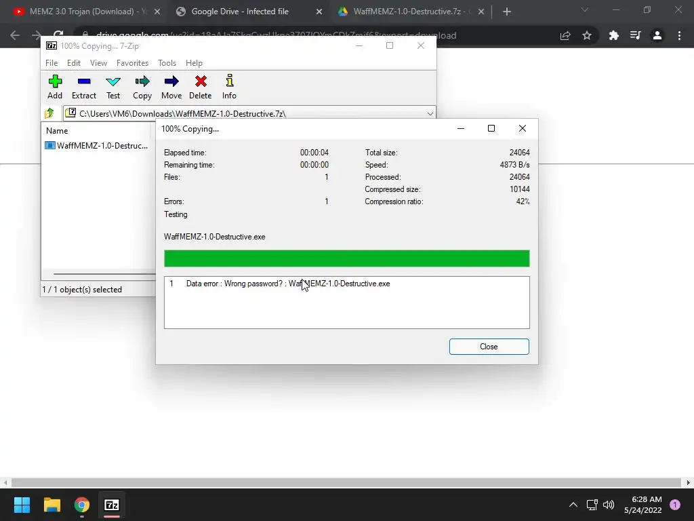Click Chrome icon on taskbar
694x521 pixels.
coord(82,505)
